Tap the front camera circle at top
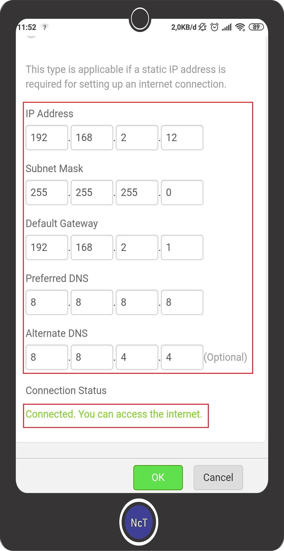284x551 pixels. [x=140, y=19]
